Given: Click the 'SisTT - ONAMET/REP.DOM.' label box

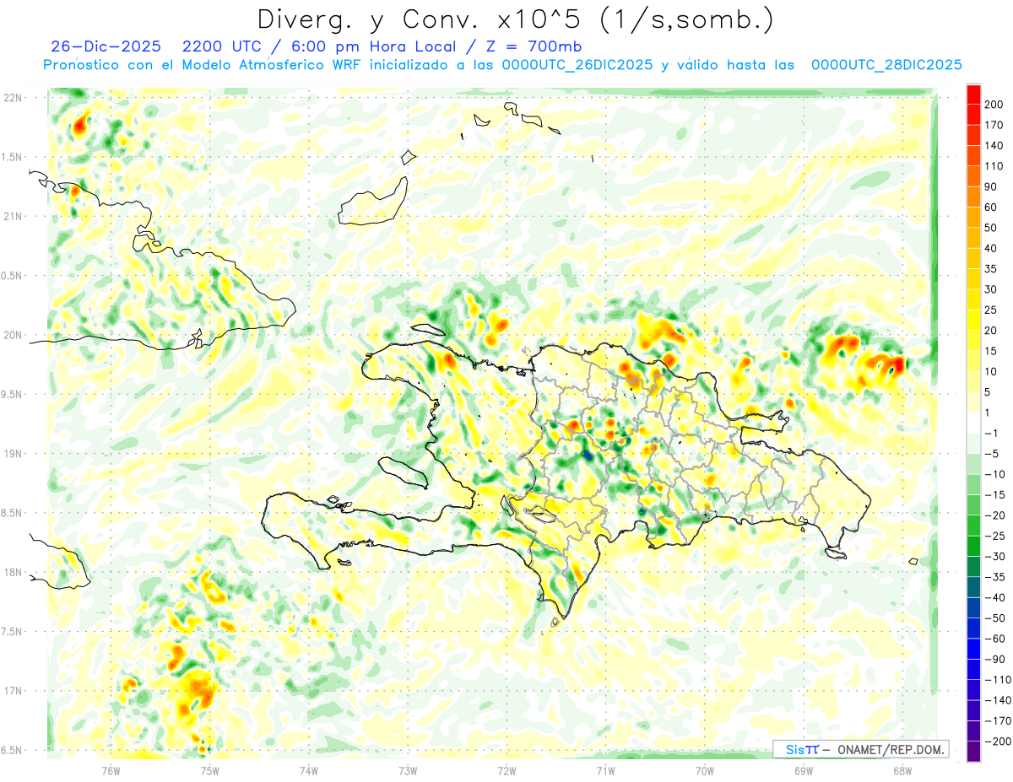Looking at the screenshot, I should (861, 749).
